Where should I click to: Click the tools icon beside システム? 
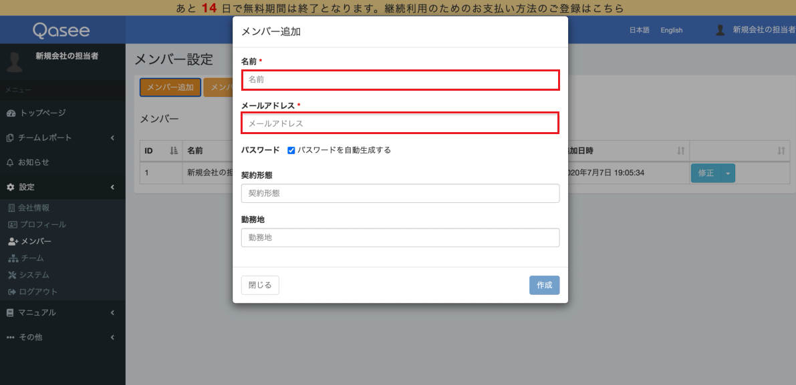pyautogui.click(x=12, y=275)
